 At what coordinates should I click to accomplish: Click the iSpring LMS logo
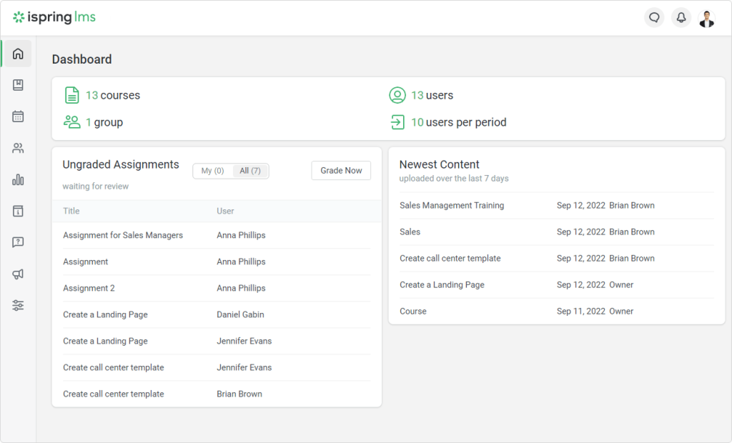(54, 17)
